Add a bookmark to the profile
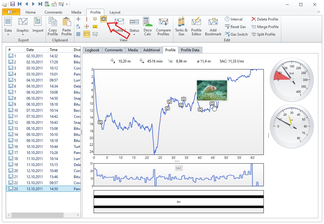324x224 pixels. pyautogui.click(x=213, y=27)
